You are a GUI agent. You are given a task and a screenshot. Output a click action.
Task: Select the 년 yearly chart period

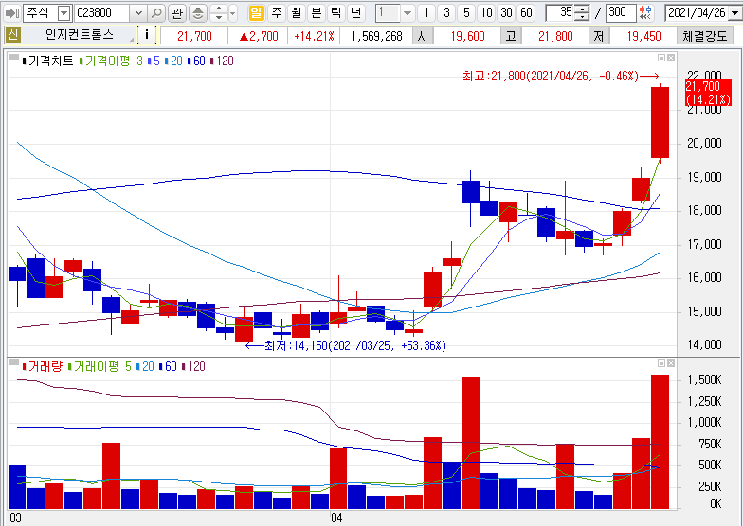[x=356, y=13]
